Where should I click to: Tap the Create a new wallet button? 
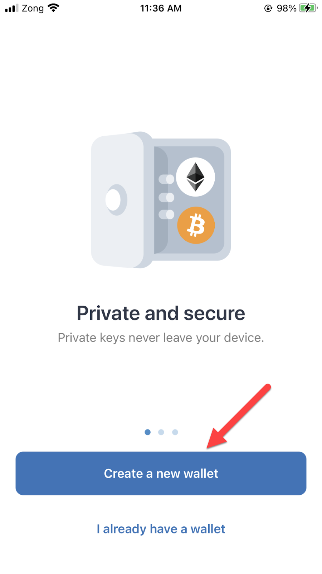click(161, 473)
